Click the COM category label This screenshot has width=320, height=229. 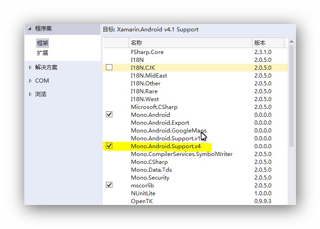click(42, 81)
